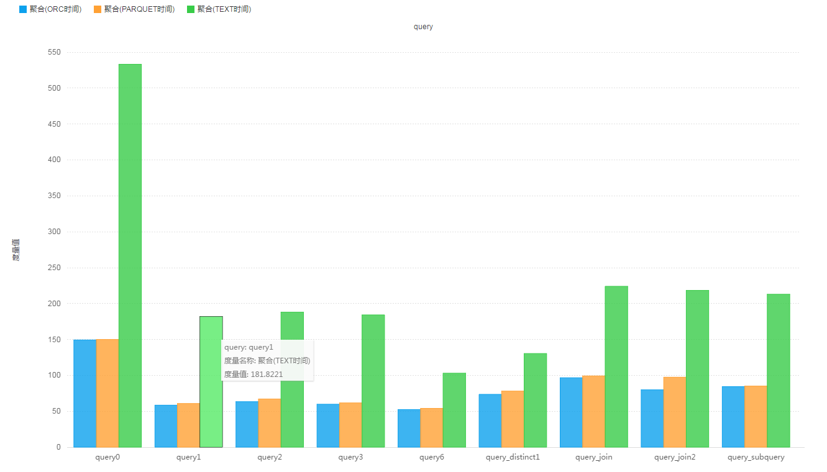Viewport: 827px width, 472px height.
Task: Click the 550 y-axis tick label
Action: pos(54,52)
